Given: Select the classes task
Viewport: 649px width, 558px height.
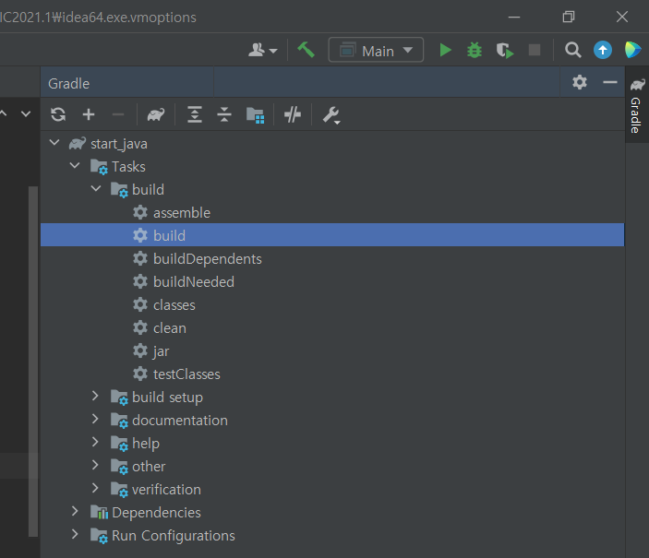Looking at the screenshot, I should click(x=174, y=305).
